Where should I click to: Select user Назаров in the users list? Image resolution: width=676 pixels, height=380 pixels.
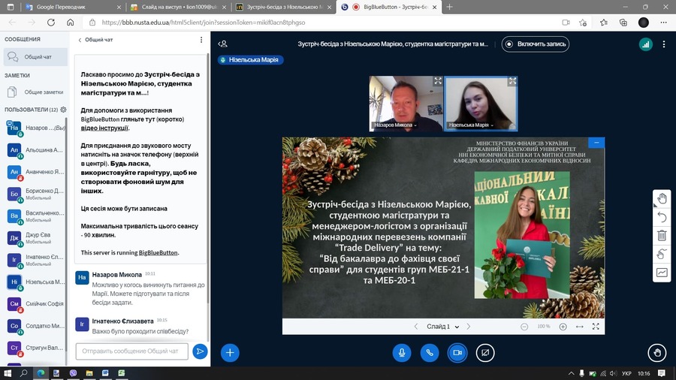tap(35, 128)
